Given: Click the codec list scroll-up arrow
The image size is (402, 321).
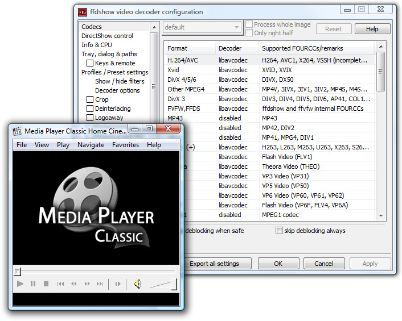Looking at the screenshot, I should [x=381, y=47].
